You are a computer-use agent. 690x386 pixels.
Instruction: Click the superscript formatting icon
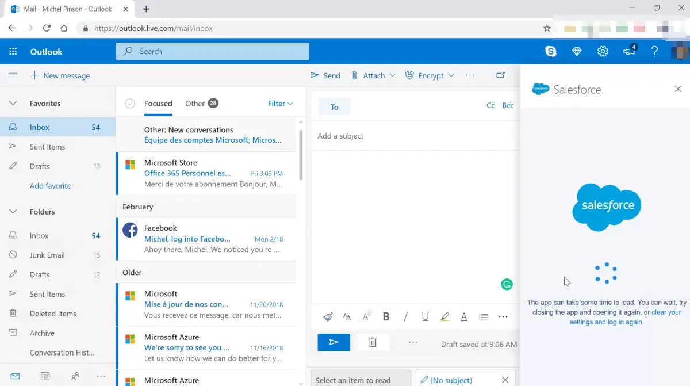366,316
